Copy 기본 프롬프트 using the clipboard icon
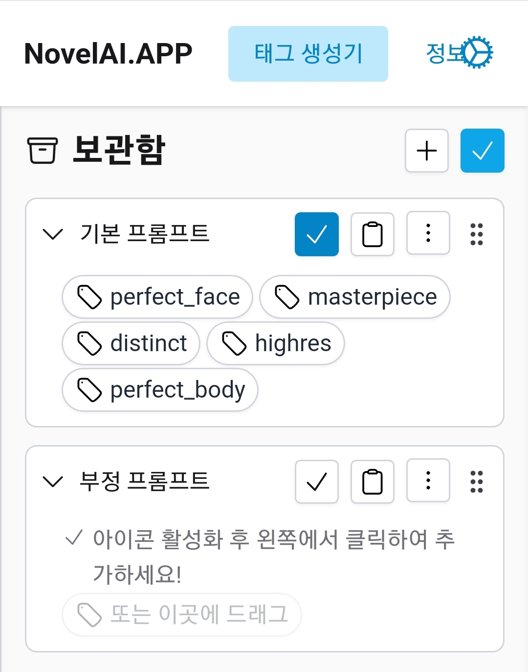This screenshot has height=672, width=528. pyautogui.click(x=373, y=234)
